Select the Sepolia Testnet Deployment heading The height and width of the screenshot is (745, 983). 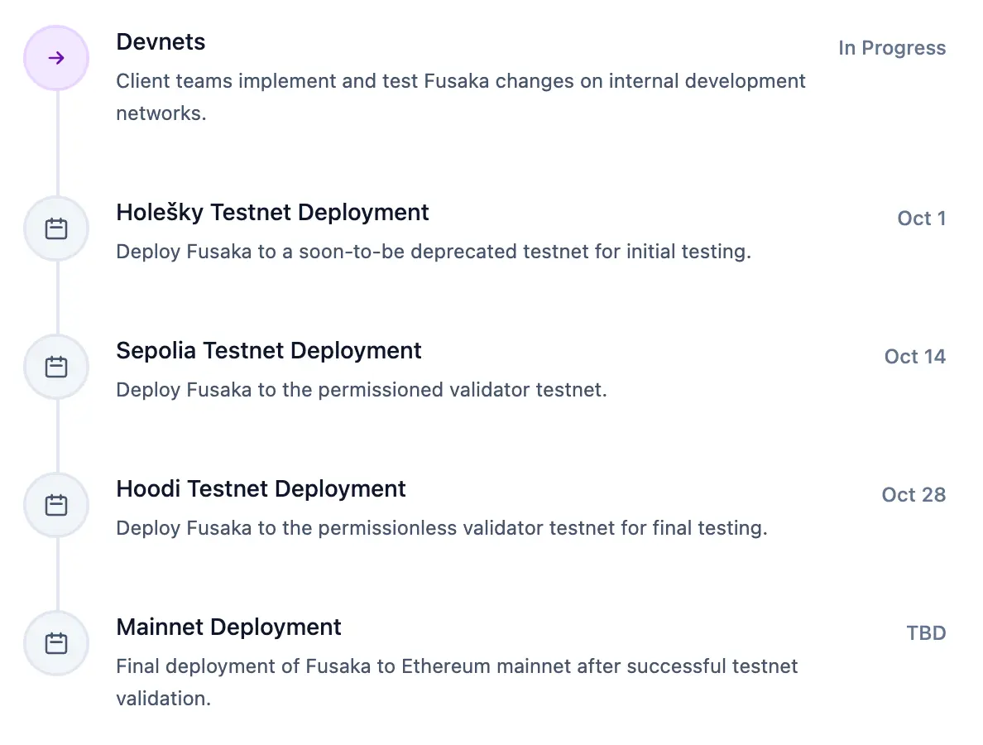tap(269, 350)
